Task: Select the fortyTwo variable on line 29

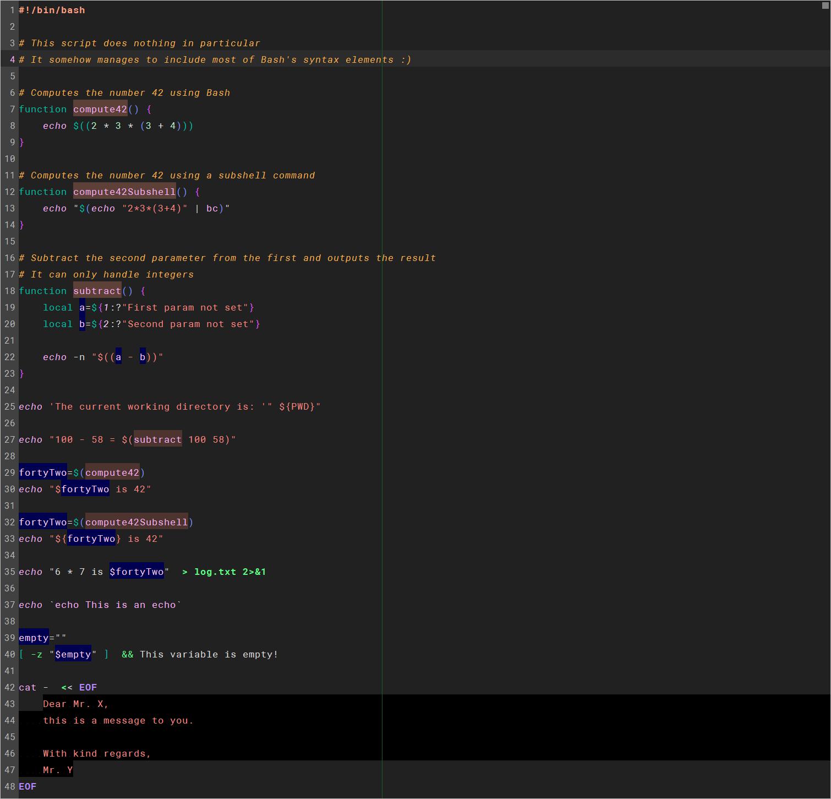Action: tap(42, 472)
